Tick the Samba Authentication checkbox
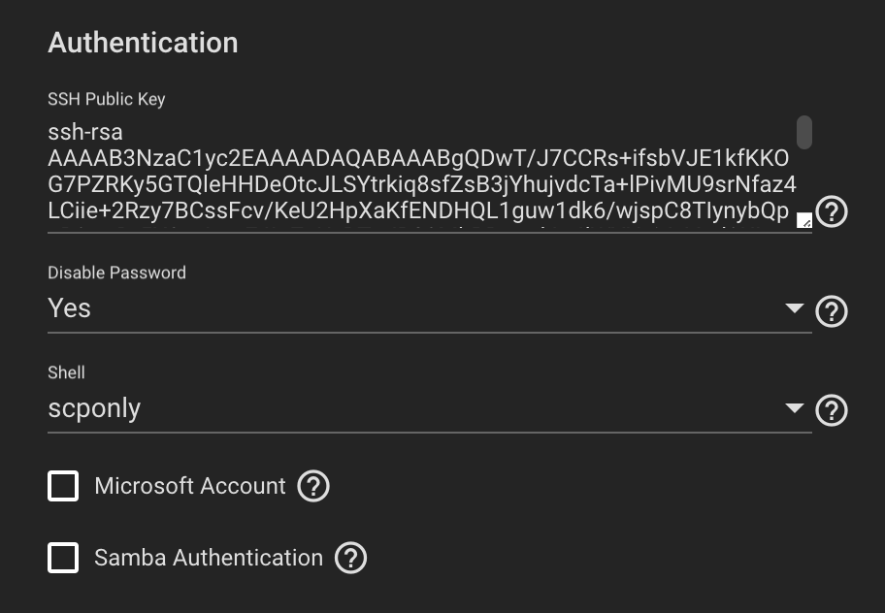The image size is (885, 613). click(x=64, y=558)
